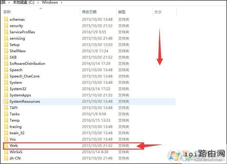Screen dimensions: 227x164
Task: Select the System32 folder name
Action: click(18, 89)
